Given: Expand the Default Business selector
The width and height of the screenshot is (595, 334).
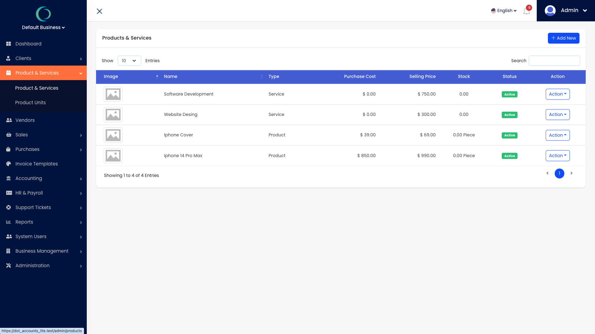Looking at the screenshot, I should (43, 27).
